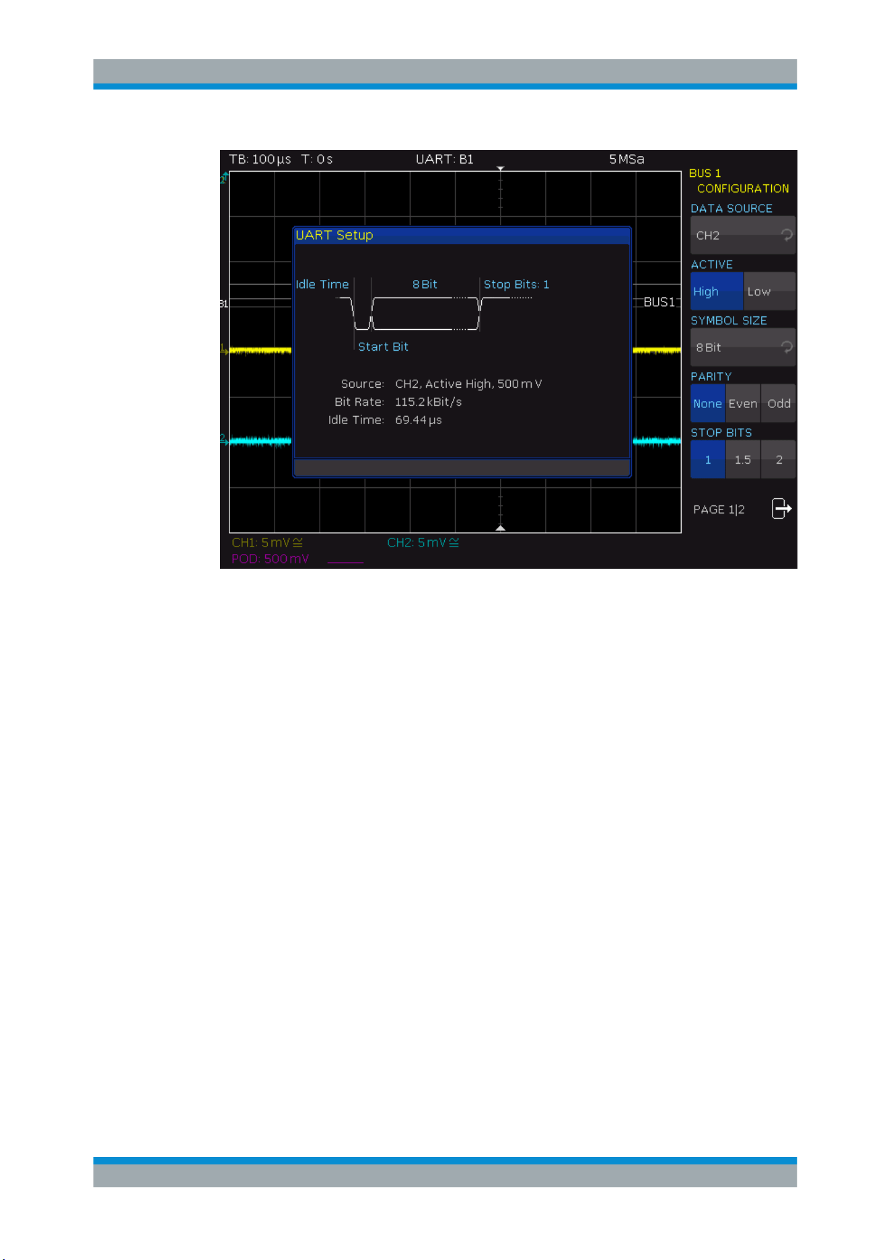Click the '5 MSa' sample rate readout

point(627,160)
